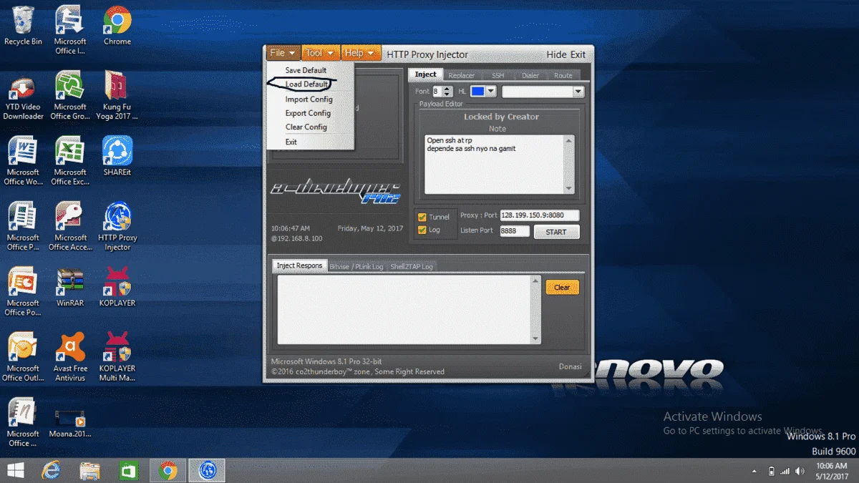The image size is (859, 483).
Task: Show hidden tray icons arrow
Action: point(755,472)
